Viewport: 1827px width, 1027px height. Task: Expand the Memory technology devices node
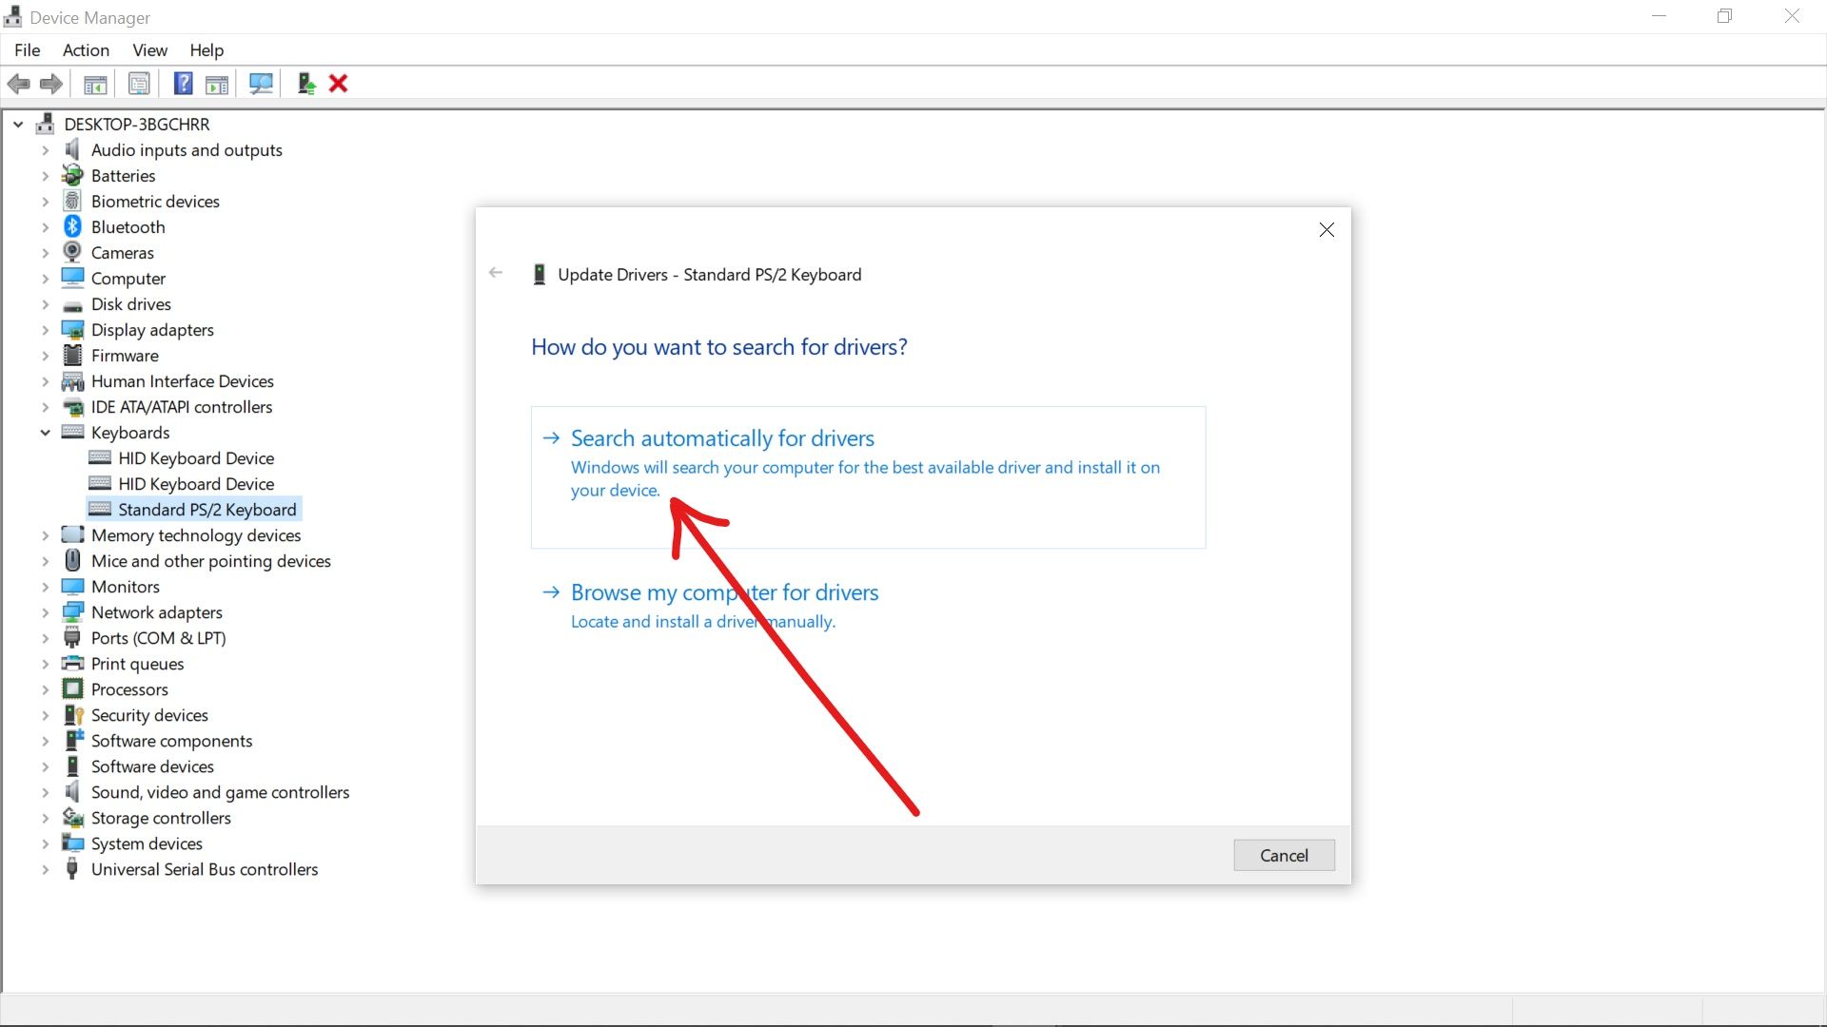(45, 535)
